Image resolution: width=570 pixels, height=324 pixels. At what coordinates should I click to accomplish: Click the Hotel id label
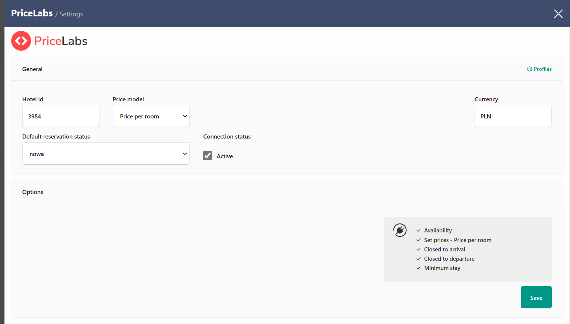[x=33, y=99]
